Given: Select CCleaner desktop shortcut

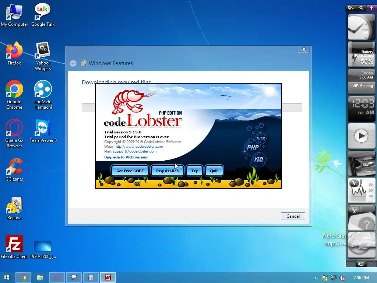Looking at the screenshot, I should [14, 170].
